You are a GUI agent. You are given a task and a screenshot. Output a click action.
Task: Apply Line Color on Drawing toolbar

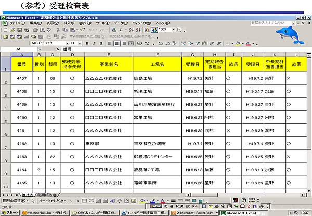152,201
